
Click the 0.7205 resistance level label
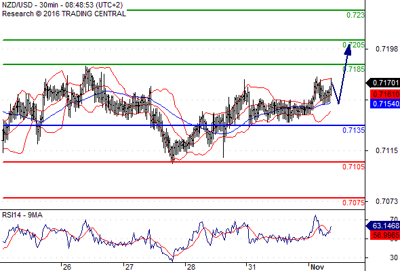coord(353,45)
